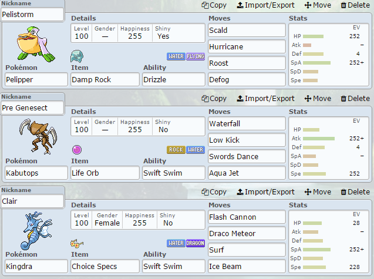374x279 pixels.
Task: Move the Pre Genesect set
Action: coord(318,99)
